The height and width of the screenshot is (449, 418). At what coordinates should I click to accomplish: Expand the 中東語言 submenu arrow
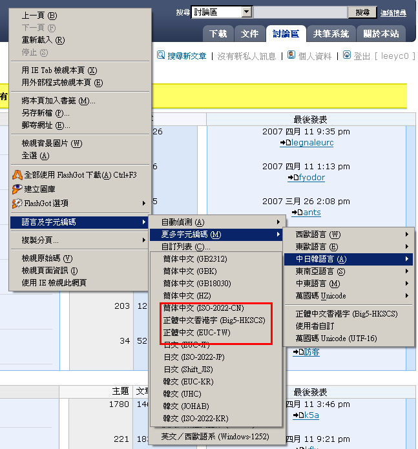pyautogui.click(x=407, y=284)
